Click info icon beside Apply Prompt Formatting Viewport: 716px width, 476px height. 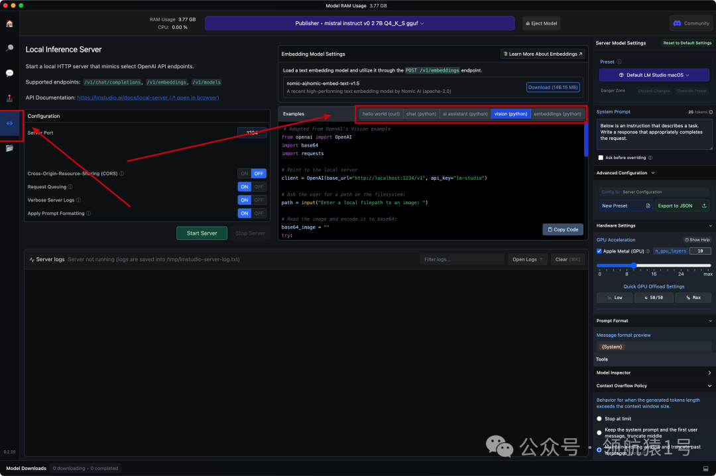click(x=89, y=213)
